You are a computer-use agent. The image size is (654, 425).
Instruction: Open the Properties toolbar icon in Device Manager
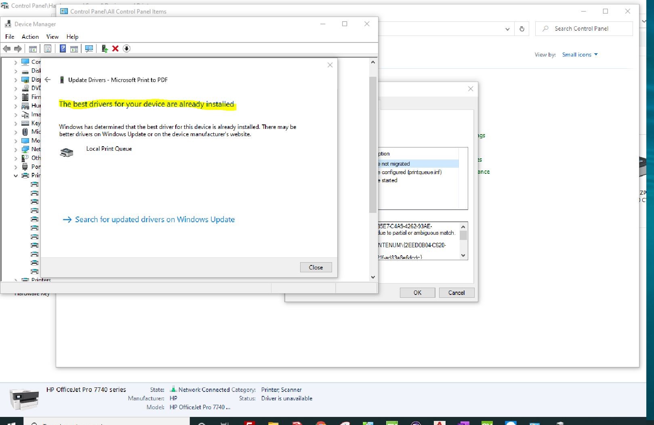(48, 48)
